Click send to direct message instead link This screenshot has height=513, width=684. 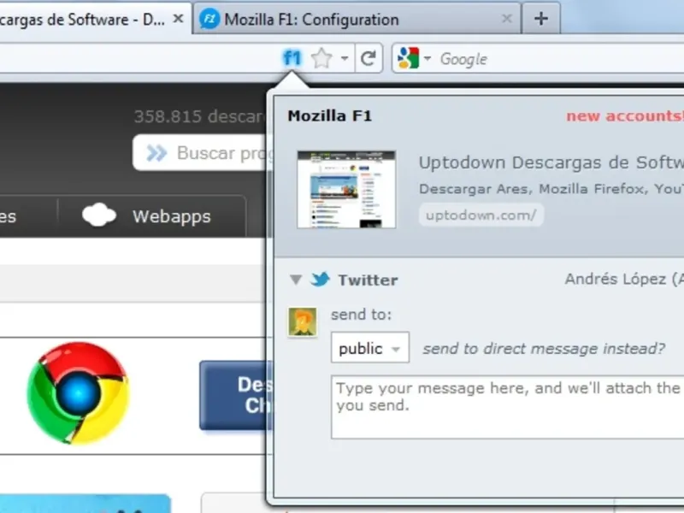pyautogui.click(x=544, y=349)
